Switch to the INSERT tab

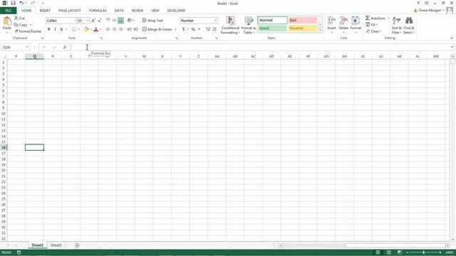[45, 11]
